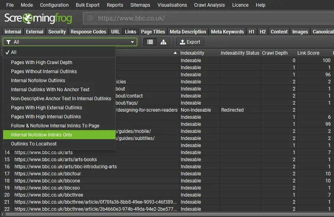Viewport: 334px width, 217px height.
Task: Switch to tree view icon
Action: point(163,42)
